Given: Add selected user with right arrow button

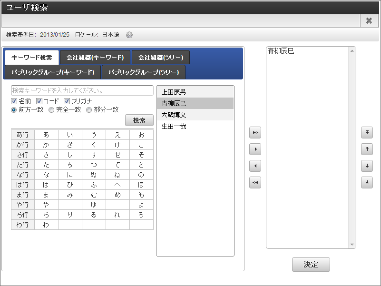Looking at the screenshot, I should tap(255, 149).
